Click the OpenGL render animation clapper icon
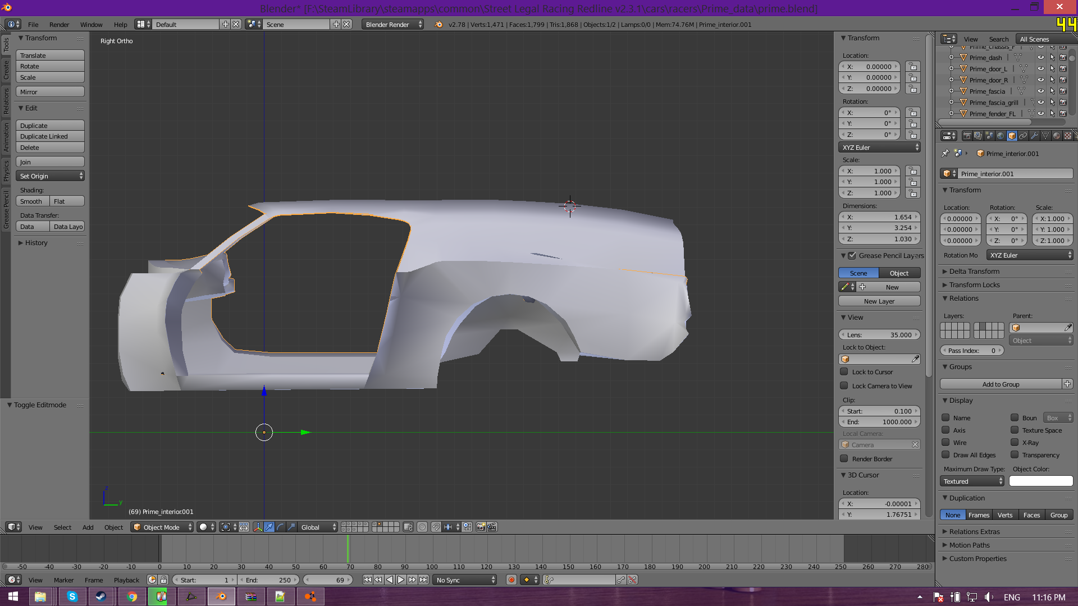Image resolution: width=1078 pixels, height=606 pixels. coord(492,527)
